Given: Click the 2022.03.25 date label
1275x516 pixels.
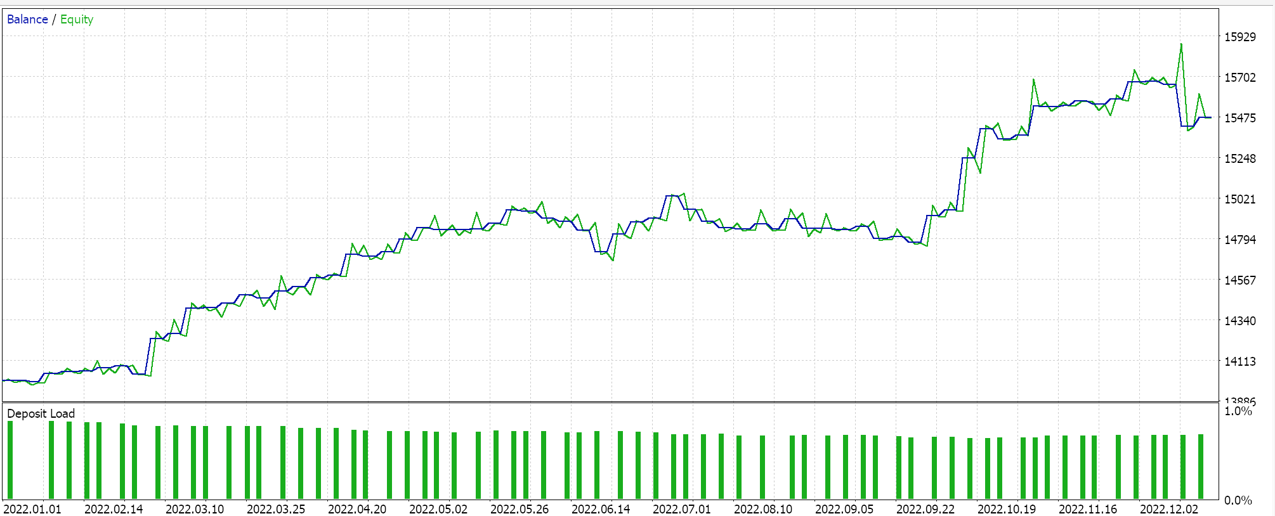Looking at the screenshot, I should pyautogui.click(x=276, y=509).
